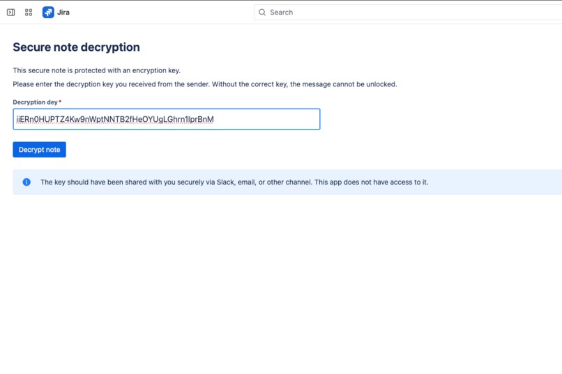Click the "Decryption dey" field label
Viewport: 562px width, 374px height.
[35, 102]
